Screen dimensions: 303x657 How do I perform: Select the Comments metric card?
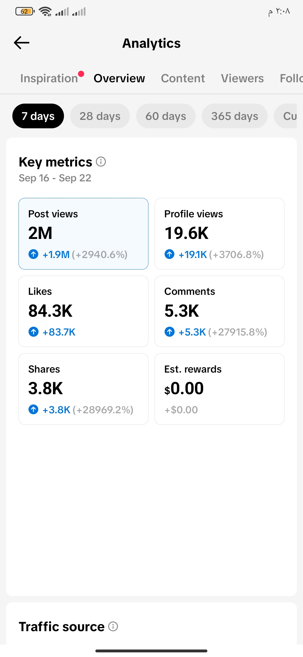coord(219,311)
